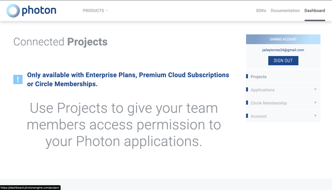Go to the SDKs page

pyautogui.click(x=261, y=10)
